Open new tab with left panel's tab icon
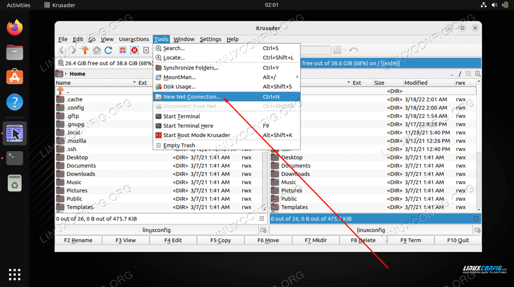The image size is (514, 287). [x=263, y=230]
